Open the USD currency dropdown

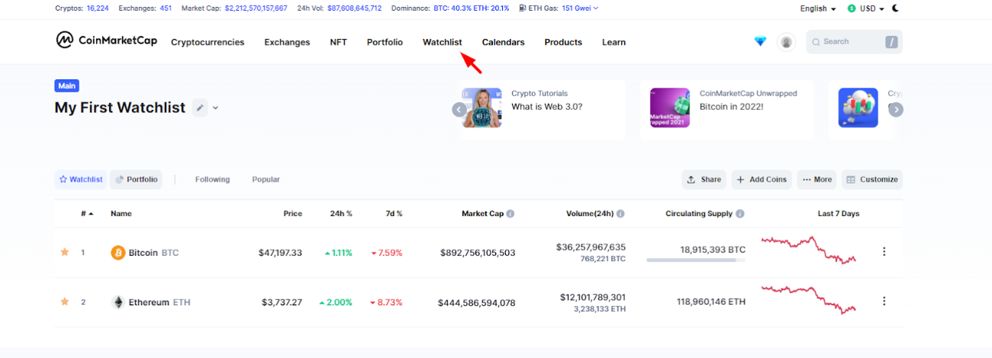coord(867,8)
